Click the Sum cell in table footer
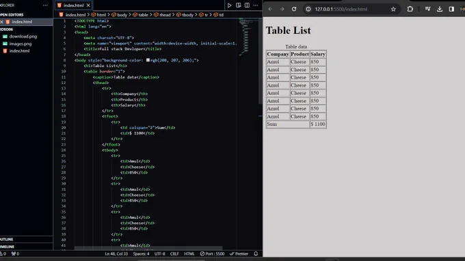 click(x=288, y=124)
